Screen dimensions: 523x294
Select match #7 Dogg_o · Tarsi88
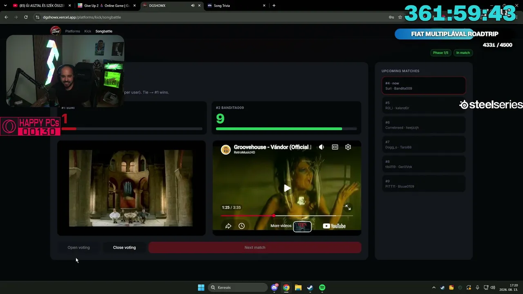[x=424, y=145]
